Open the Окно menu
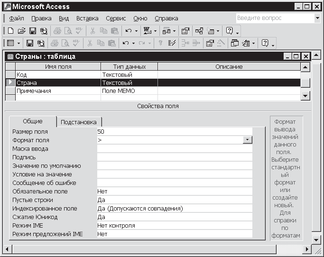 [140, 18]
